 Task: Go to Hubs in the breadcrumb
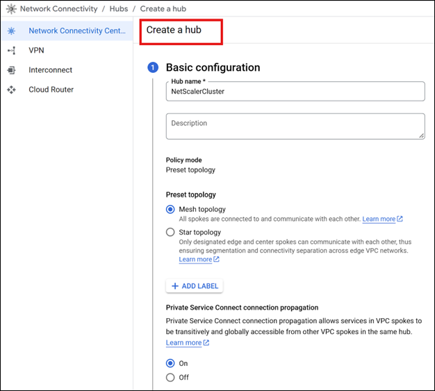(118, 9)
